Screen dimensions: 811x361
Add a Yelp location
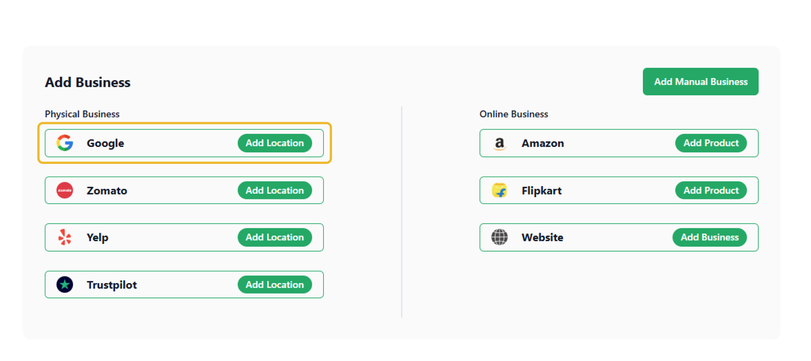(x=275, y=237)
